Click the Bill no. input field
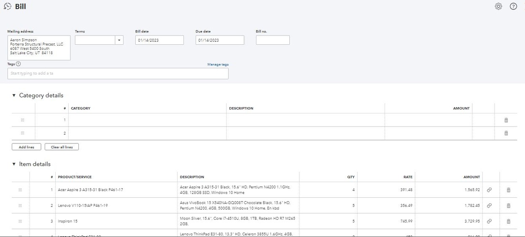The width and height of the screenshot is (525, 237). (x=272, y=40)
